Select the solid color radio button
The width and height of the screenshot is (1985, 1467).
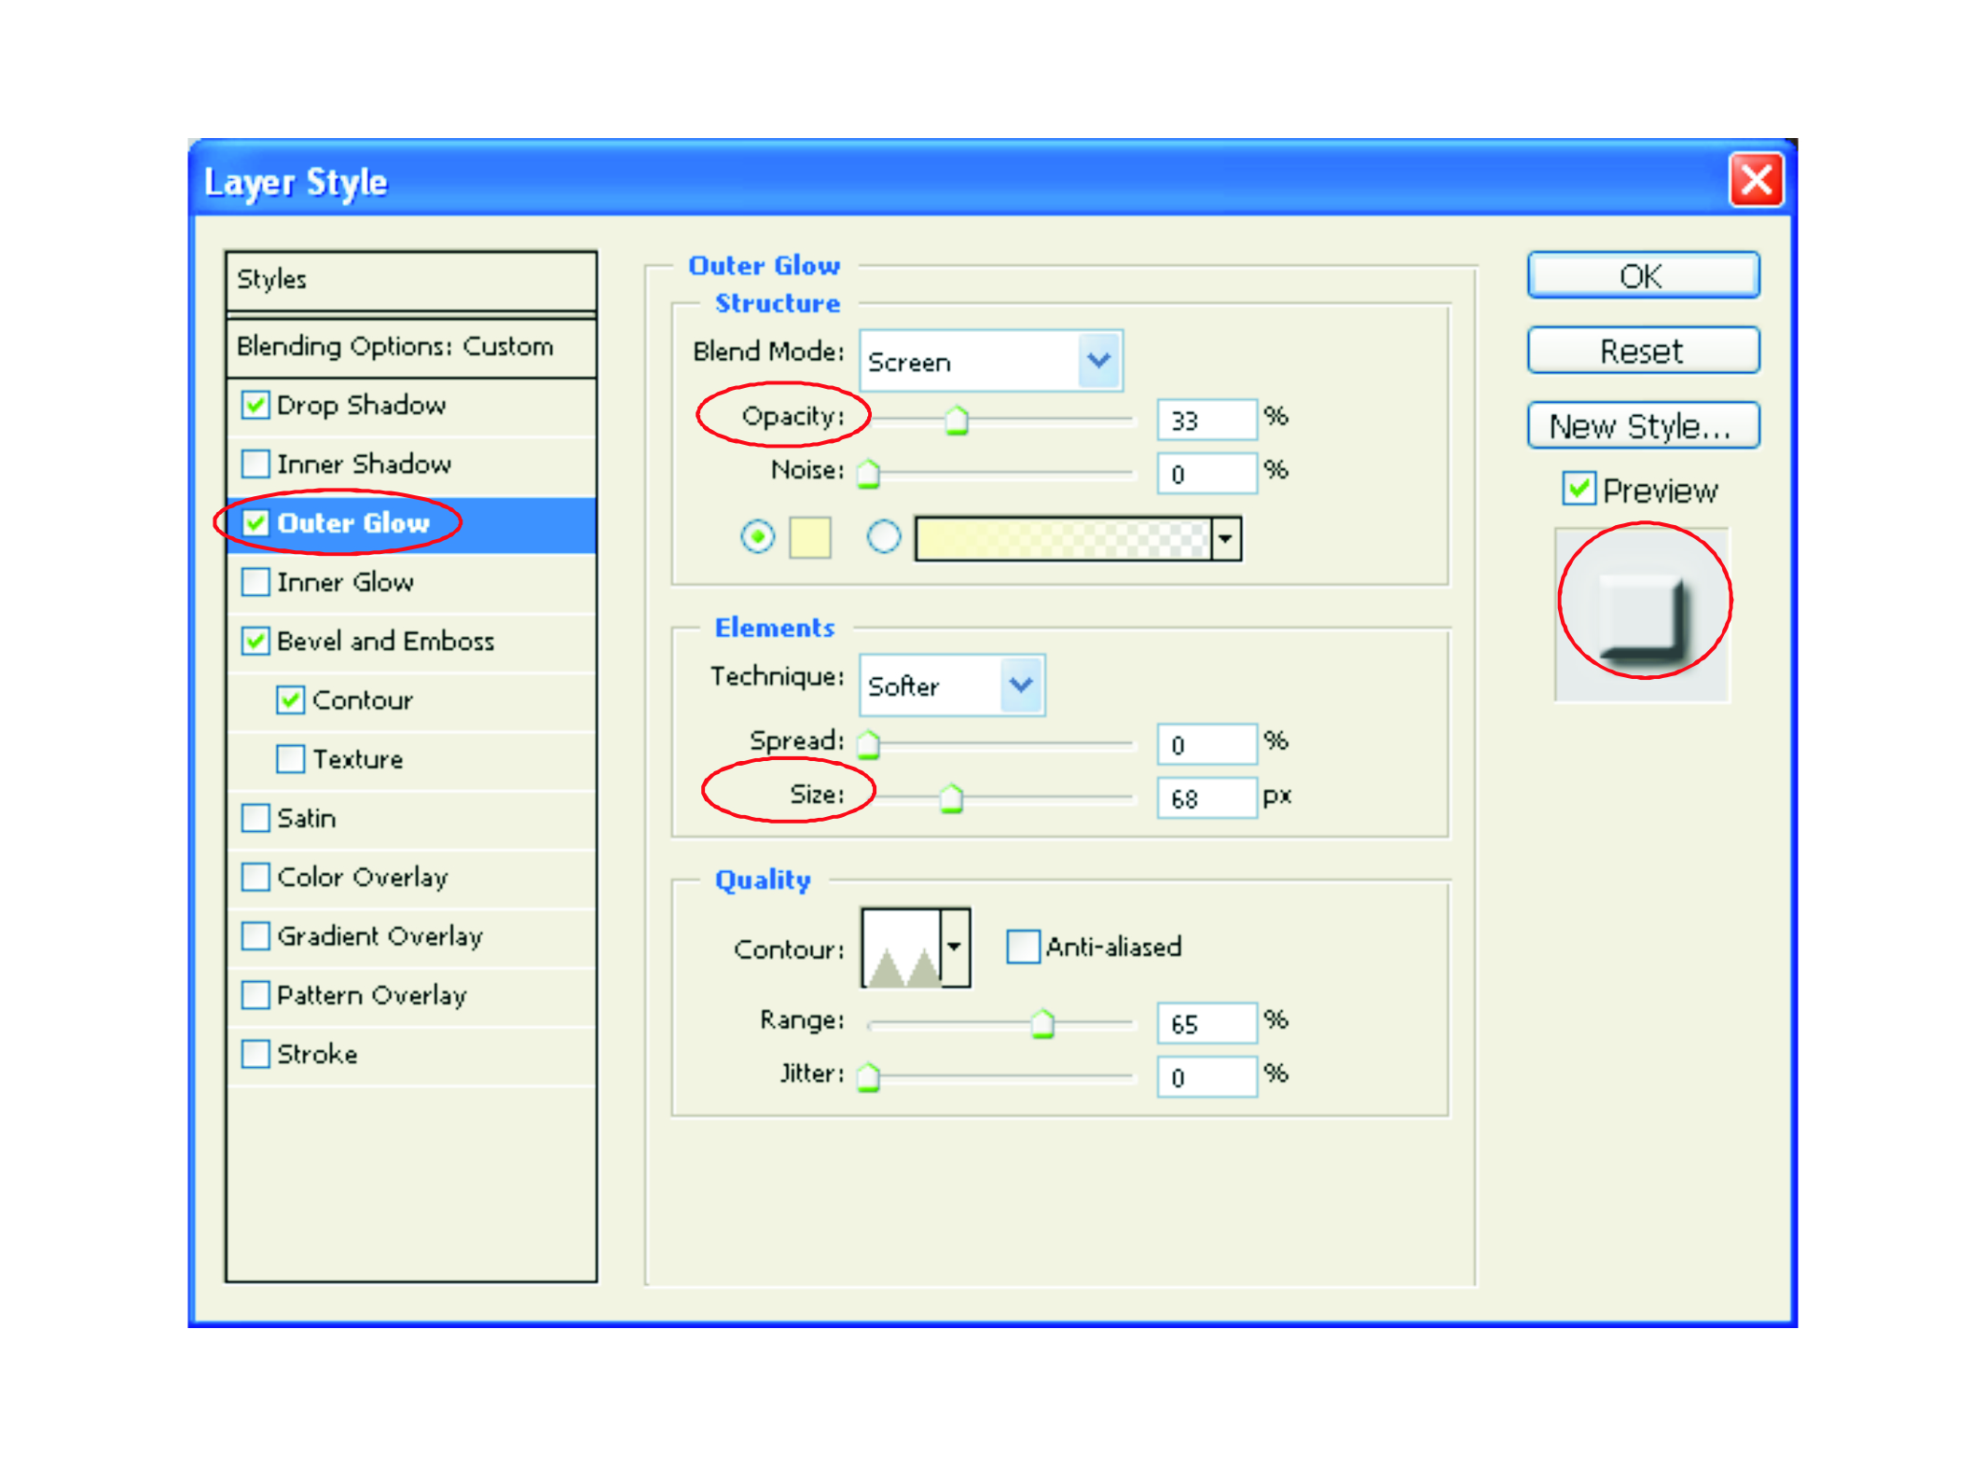pos(757,537)
